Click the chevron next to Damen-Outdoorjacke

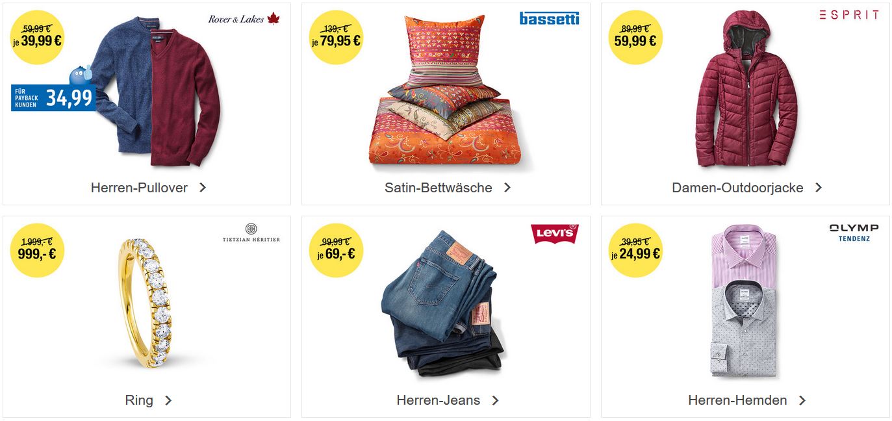pyautogui.click(x=819, y=188)
